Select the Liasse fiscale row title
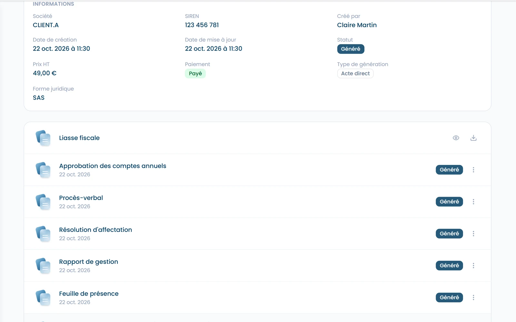516x322 pixels. pyautogui.click(x=79, y=138)
